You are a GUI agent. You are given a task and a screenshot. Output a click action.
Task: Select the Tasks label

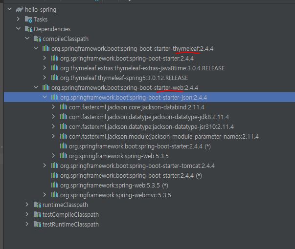coord(41,20)
